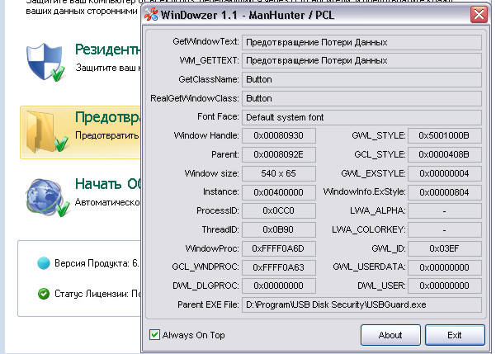The height and width of the screenshot is (354, 496).
Task: Click the green check icon beside Статус Лицензии
Action: tap(44, 294)
